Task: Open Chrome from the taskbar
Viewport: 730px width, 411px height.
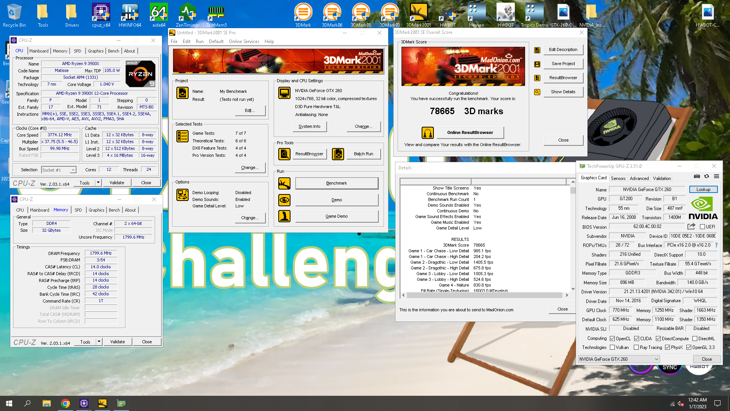Action: 65,403
